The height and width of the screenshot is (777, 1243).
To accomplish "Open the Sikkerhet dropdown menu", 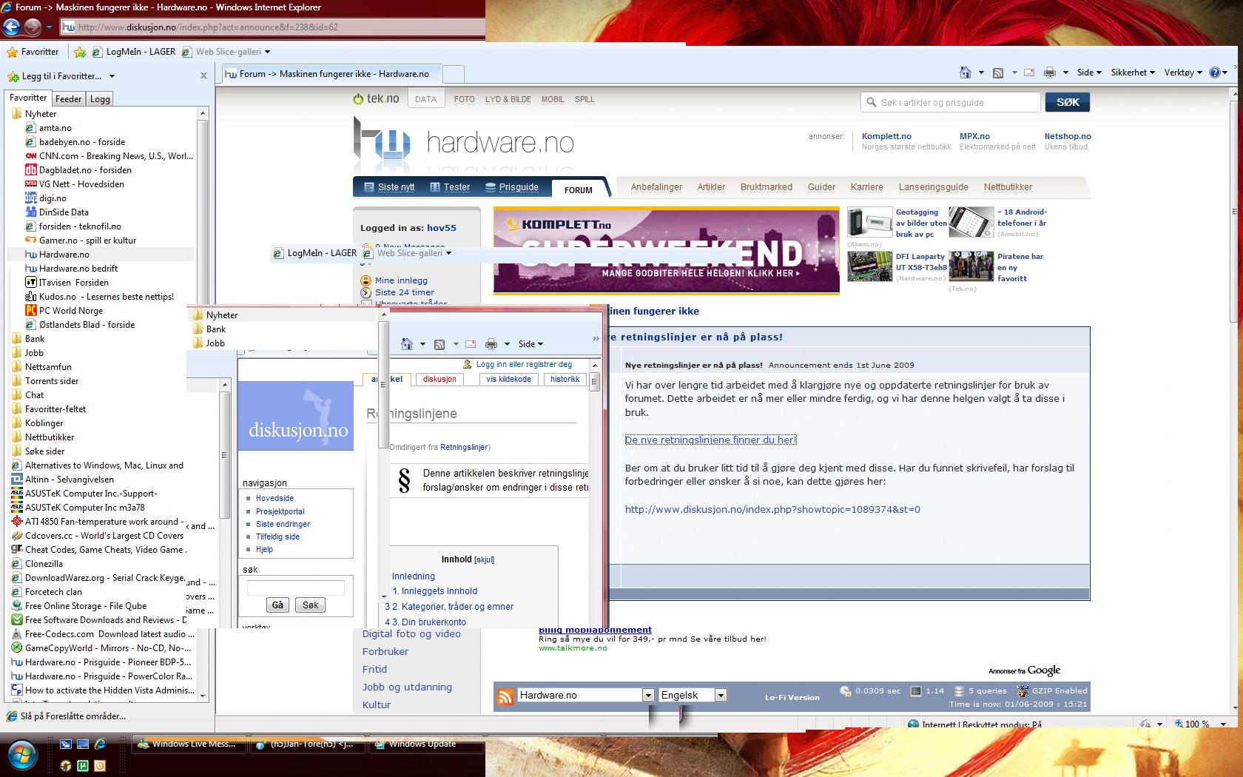I will [1133, 73].
